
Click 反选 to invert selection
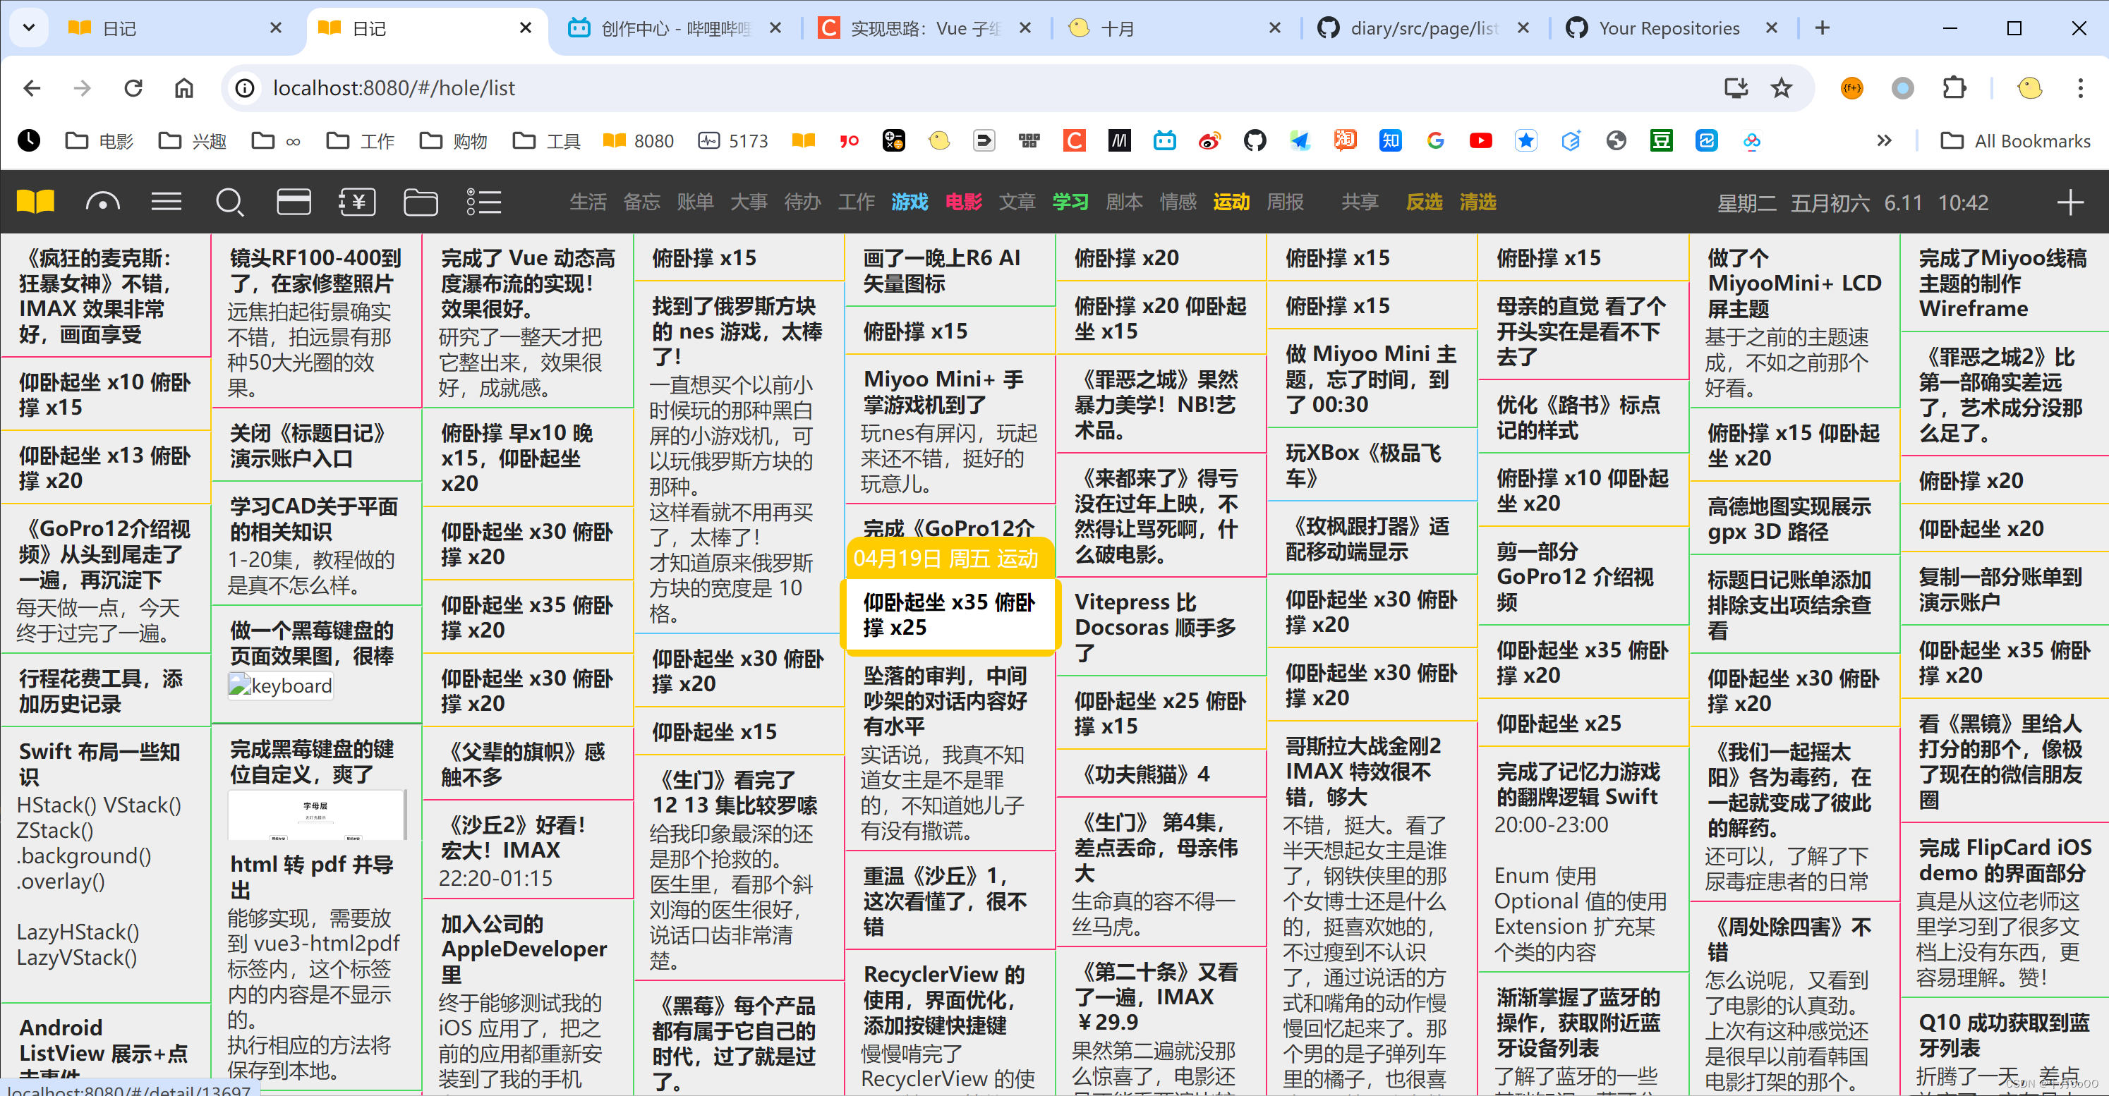click(1424, 202)
